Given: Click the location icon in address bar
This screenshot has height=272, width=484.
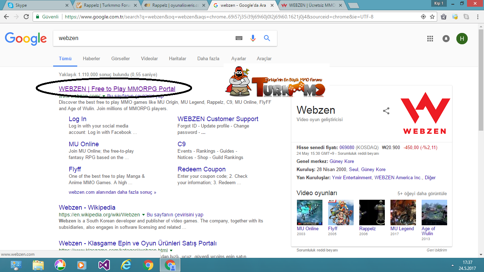Looking at the screenshot, I should click(423, 17).
